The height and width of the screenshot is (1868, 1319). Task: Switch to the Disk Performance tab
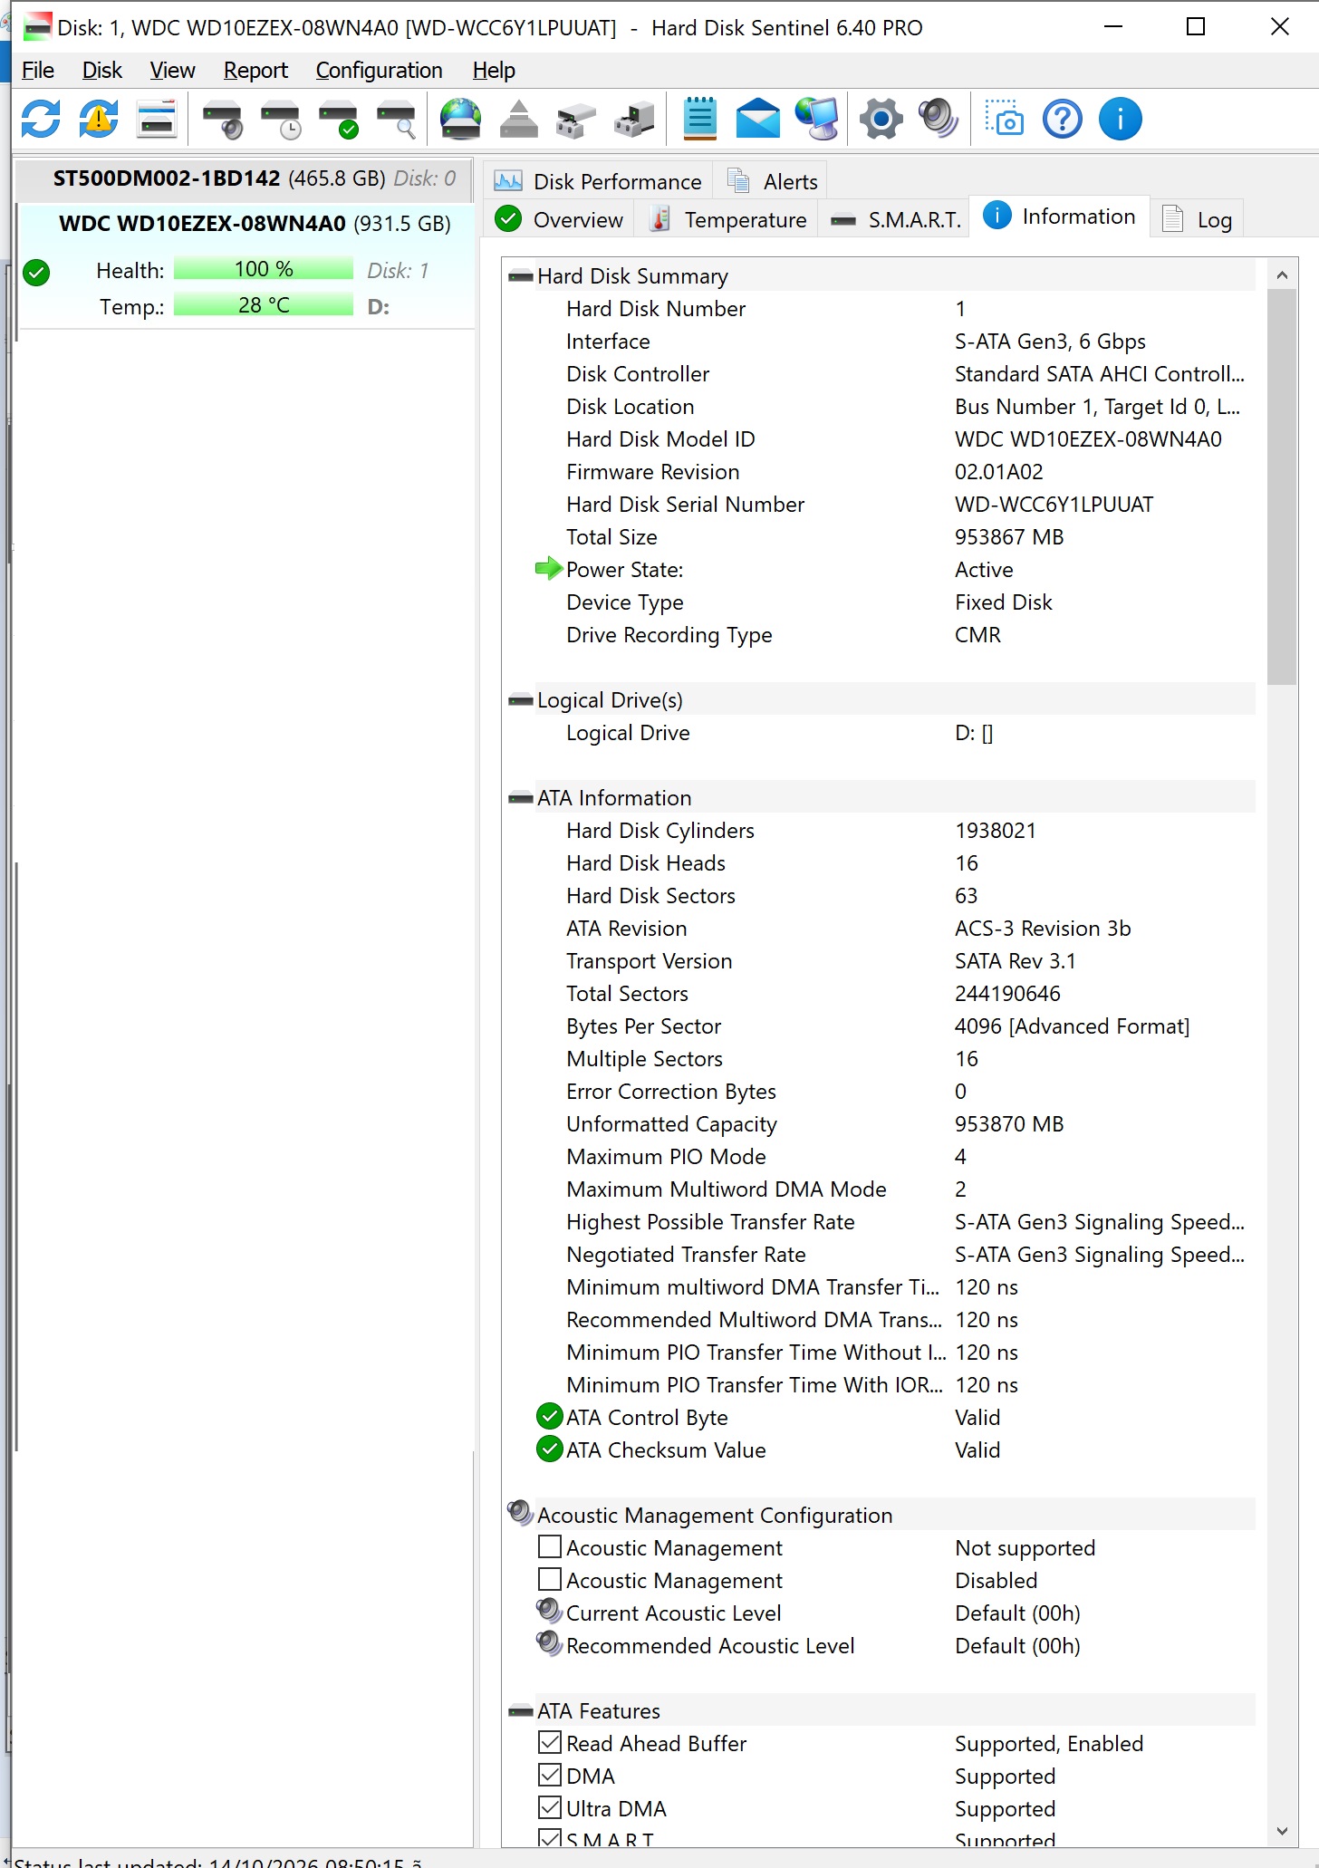click(598, 181)
